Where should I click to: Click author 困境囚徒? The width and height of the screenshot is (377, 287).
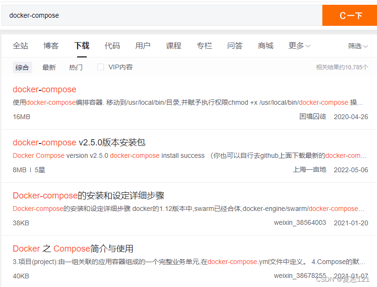point(312,117)
